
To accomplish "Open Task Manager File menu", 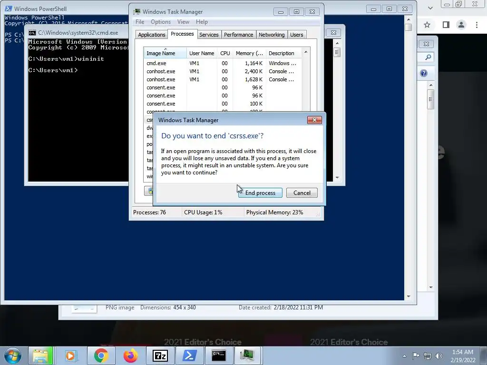I will tap(140, 22).
